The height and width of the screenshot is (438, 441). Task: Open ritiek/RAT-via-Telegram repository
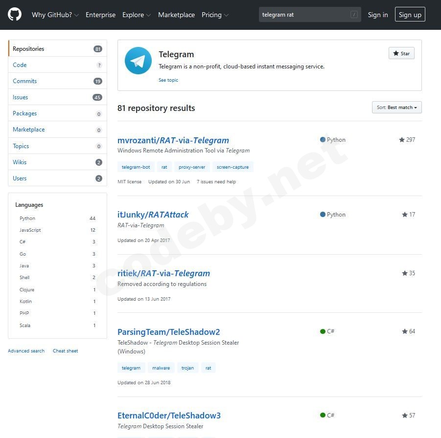click(x=163, y=273)
